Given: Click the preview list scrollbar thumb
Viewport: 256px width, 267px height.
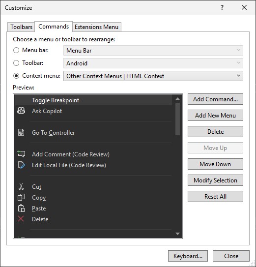Looking at the screenshot, I should tap(177, 119).
